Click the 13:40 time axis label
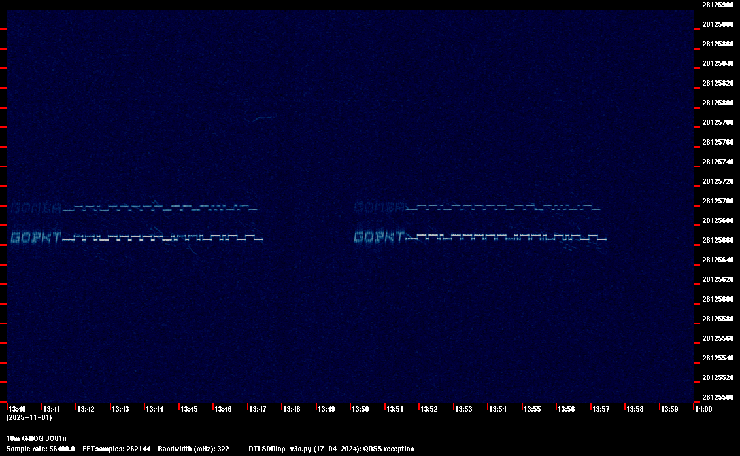The height and width of the screenshot is (456, 740). click(18, 409)
